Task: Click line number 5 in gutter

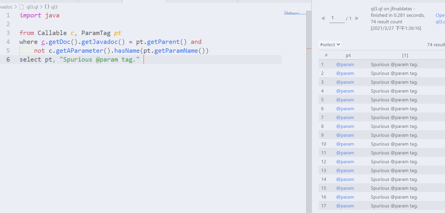Action: click(x=8, y=51)
